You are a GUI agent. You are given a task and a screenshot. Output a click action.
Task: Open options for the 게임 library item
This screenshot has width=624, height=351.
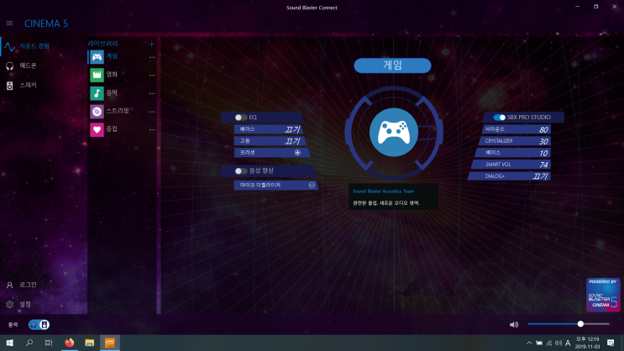pyautogui.click(x=152, y=57)
